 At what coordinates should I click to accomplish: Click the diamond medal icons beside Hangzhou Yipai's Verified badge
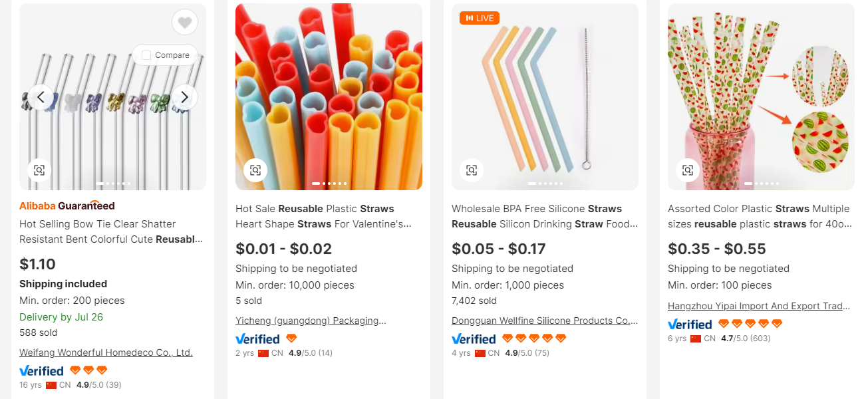pyautogui.click(x=750, y=324)
